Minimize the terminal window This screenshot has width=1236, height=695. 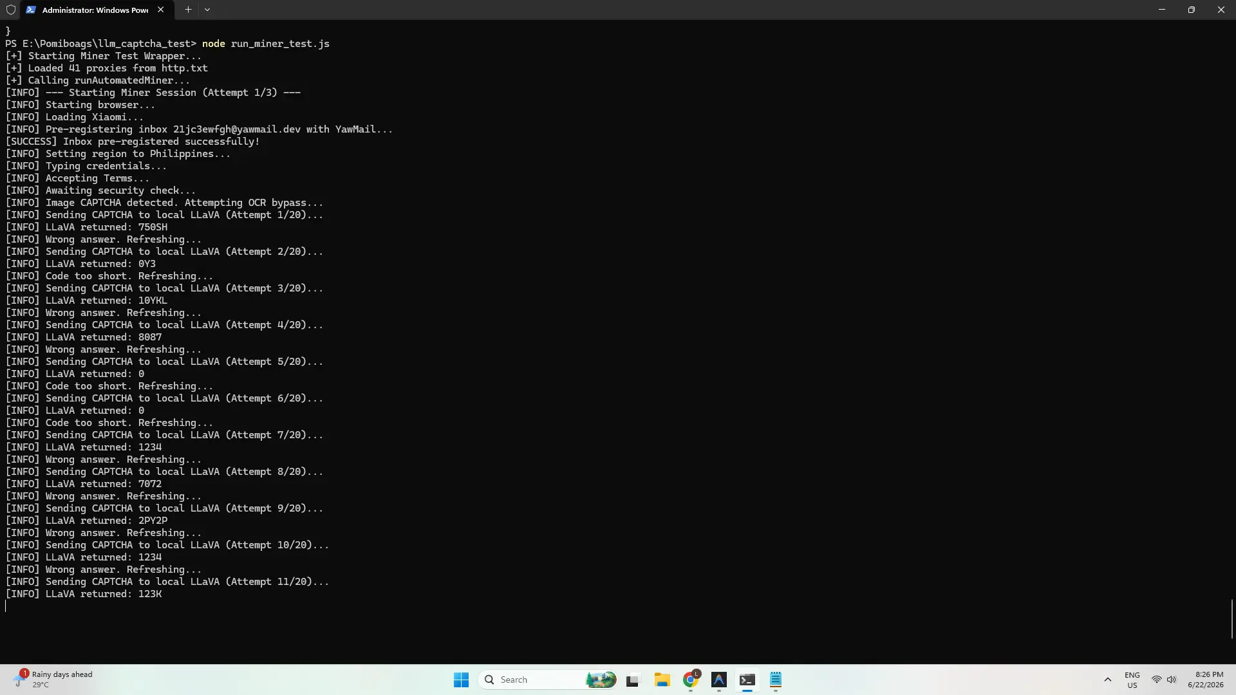click(1162, 10)
